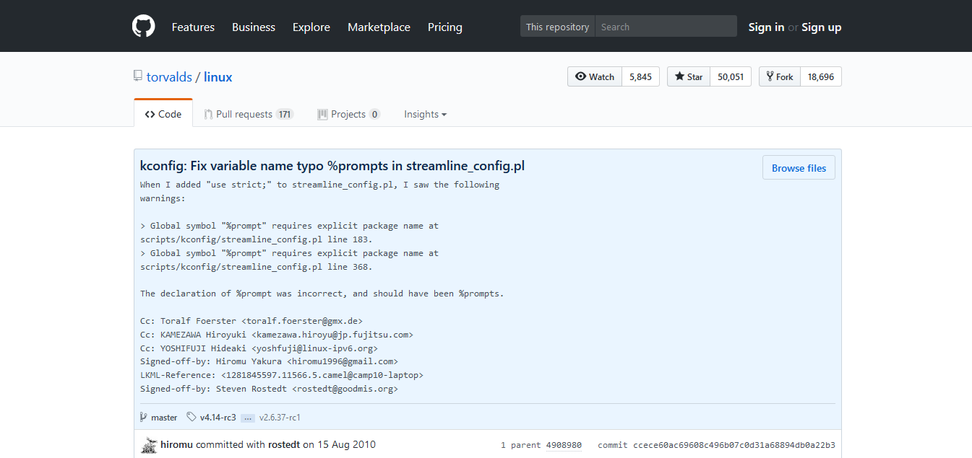The height and width of the screenshot is (458, 972).
Task: Expand hidden tags with the ellipsis button
Action: point(248,418)
